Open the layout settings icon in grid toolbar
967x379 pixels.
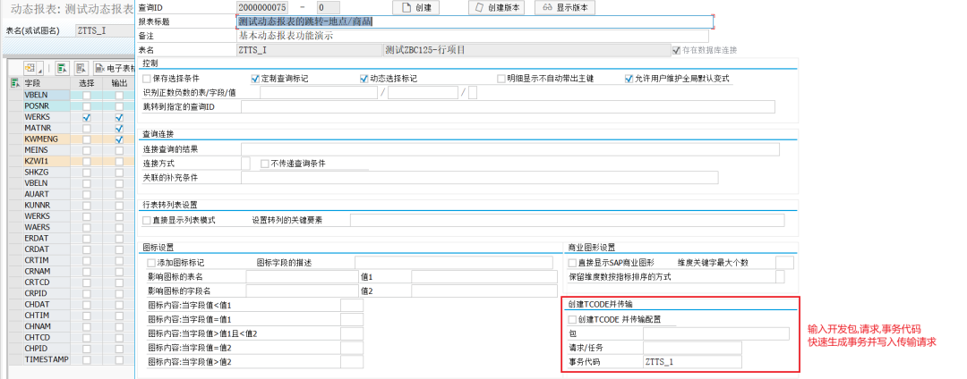[32, 68]
